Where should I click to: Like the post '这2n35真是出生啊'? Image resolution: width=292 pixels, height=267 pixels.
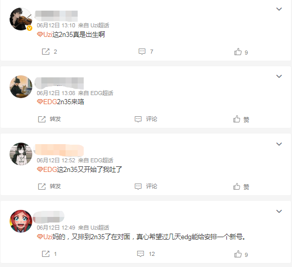coord(238,52)
